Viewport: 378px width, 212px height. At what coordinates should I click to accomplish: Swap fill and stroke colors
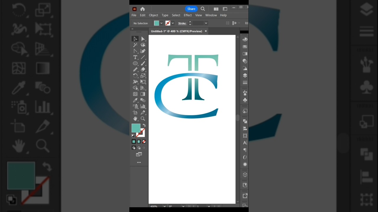click(x=144, y=125)
